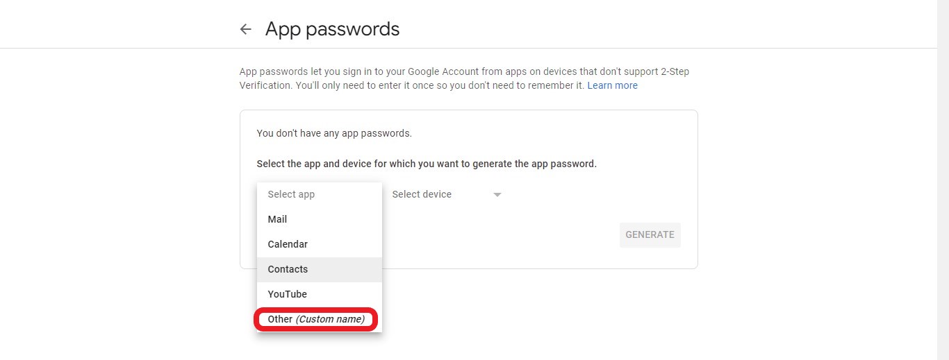Click the bold "Select the app and device" instruction

pos(426,164)
